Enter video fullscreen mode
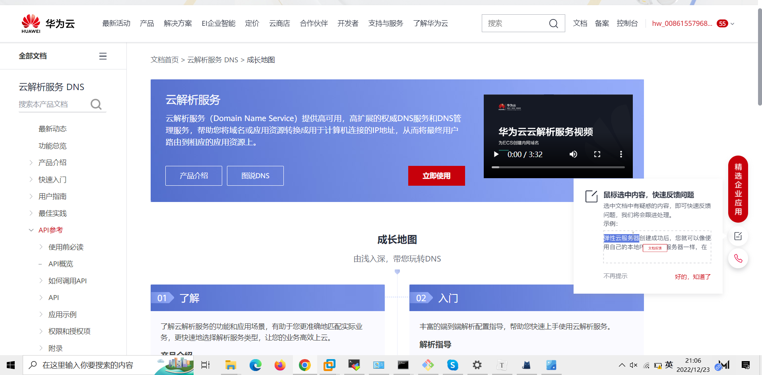 tap(597, 154)
